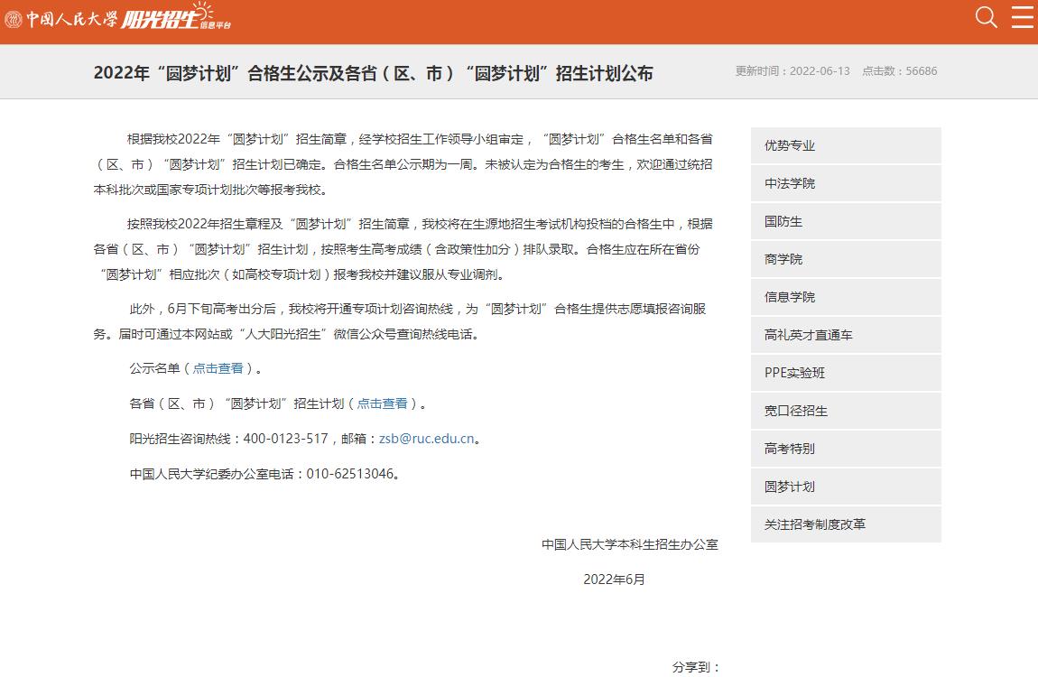Image resolution: width=1038 pixels, height=677 pixels.
Task: Click the hit count 56686
Action: [x=922, y=70]
